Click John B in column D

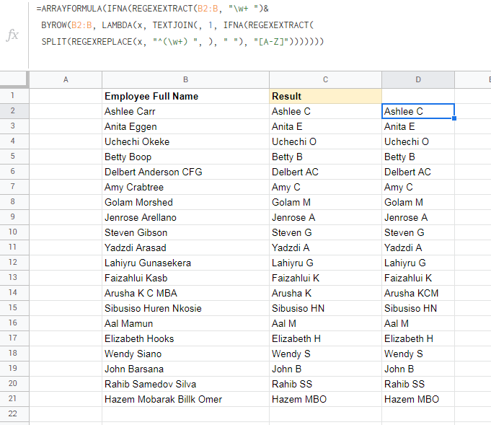[x=418, y=369]
